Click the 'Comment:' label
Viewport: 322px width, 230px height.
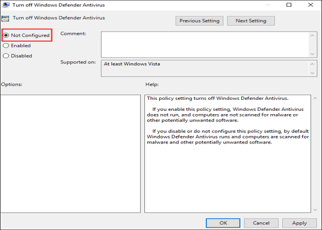click(73, 34)
